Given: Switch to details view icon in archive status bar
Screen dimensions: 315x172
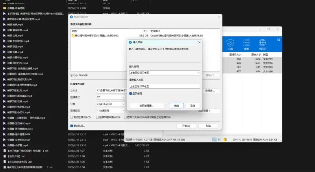Looking at the screenshot, I should coord(214,139).
